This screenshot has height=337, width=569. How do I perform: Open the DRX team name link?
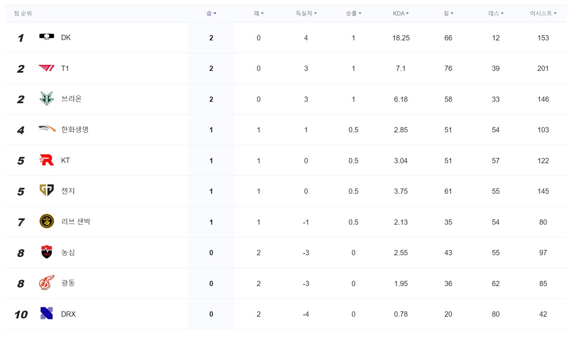68,314
